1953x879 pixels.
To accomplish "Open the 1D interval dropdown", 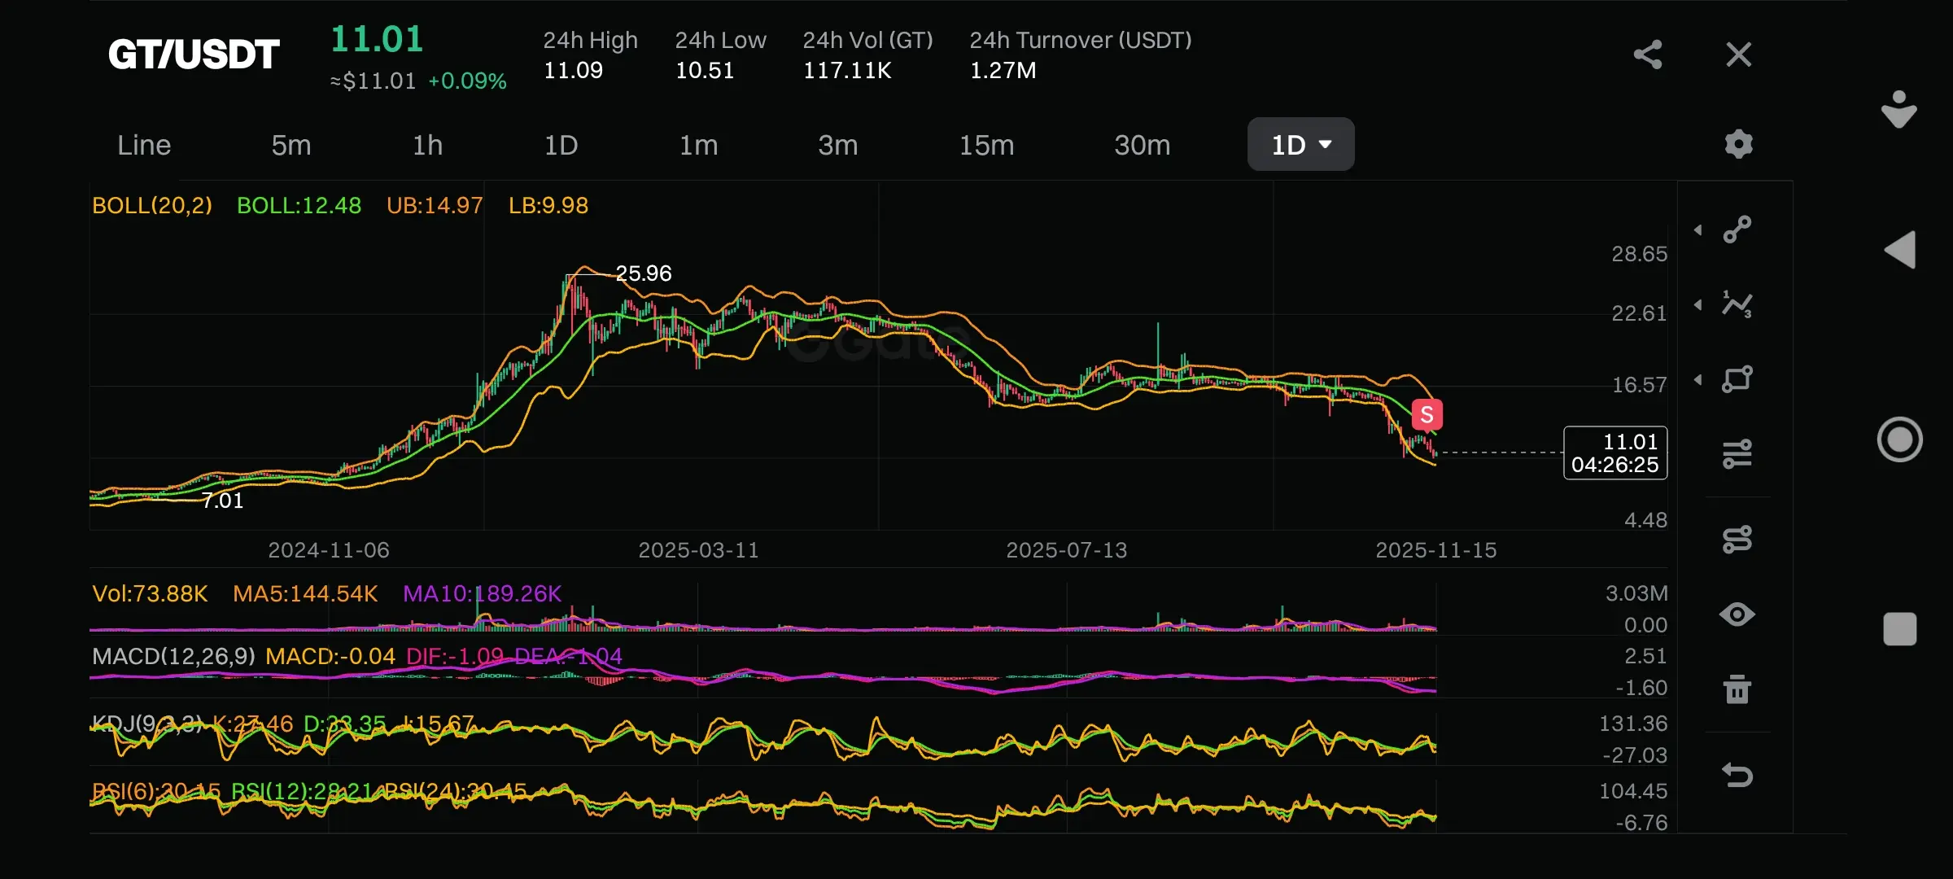I will coord(1300,145).
